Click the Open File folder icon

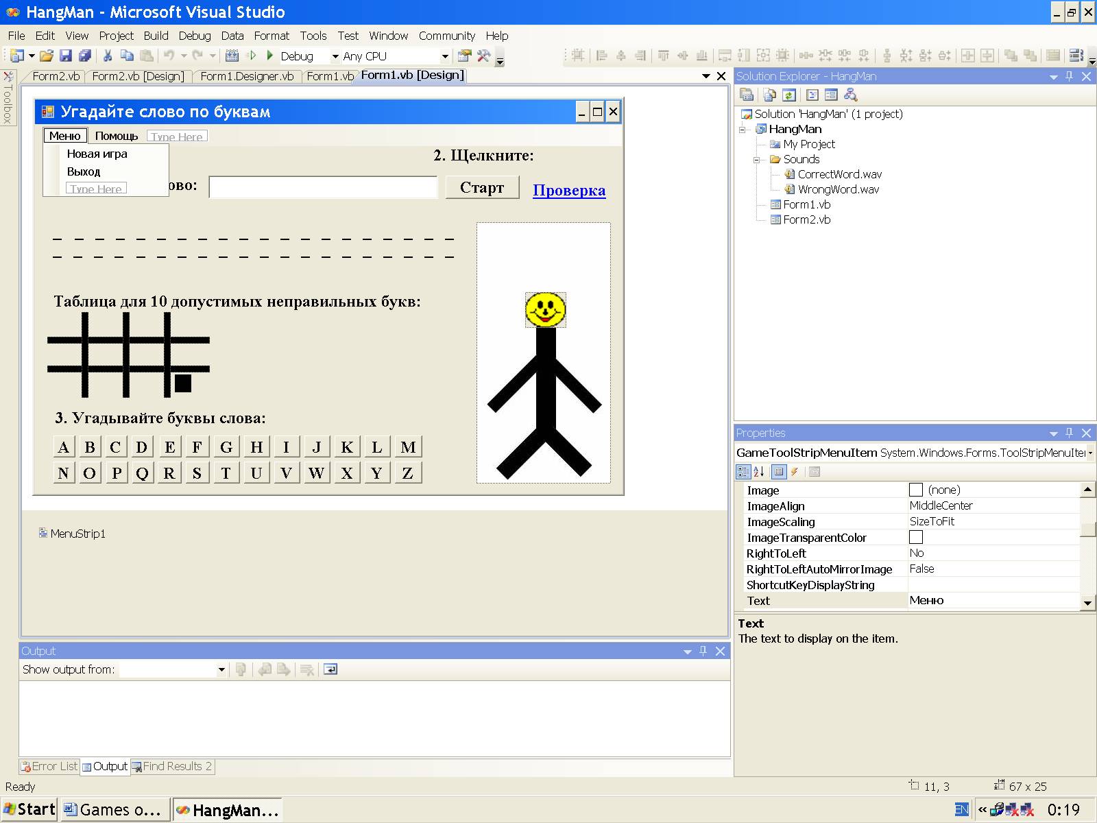tap(46, 56)
